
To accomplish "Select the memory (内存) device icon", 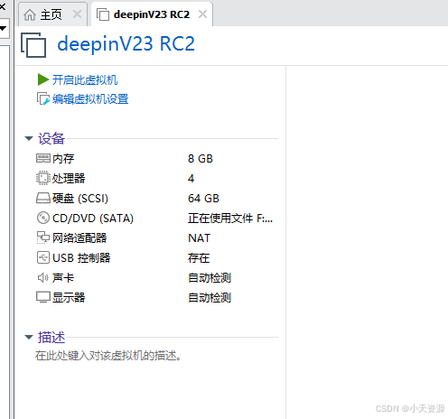I will click(43, 158).
